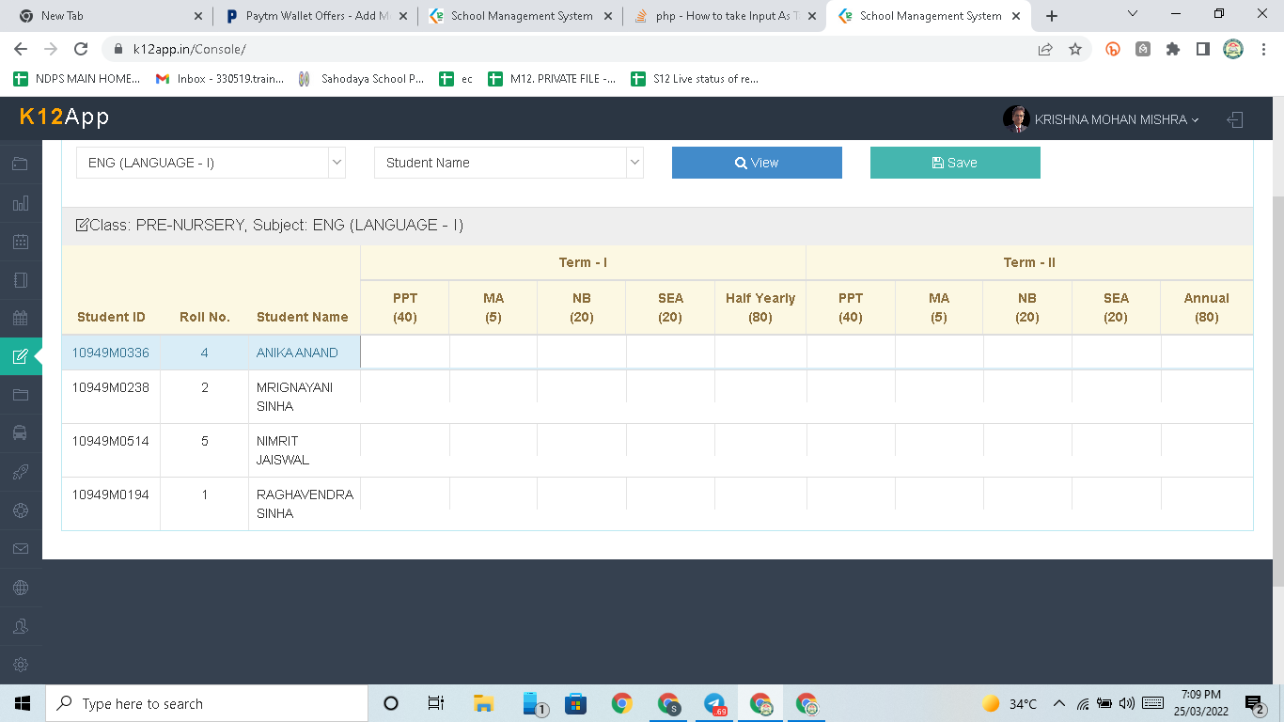This screenshot has width=1284, height=722.
Task: Open the envelope mail sidebar icon
Action: [x=21, y=549]
